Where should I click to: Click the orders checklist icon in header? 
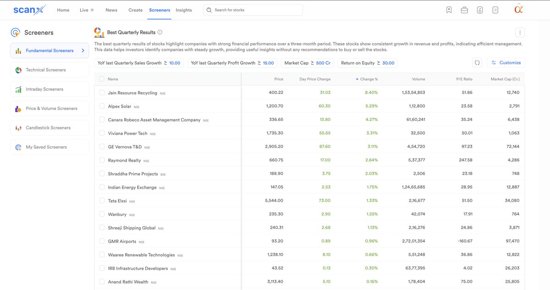tap(479, 10)
